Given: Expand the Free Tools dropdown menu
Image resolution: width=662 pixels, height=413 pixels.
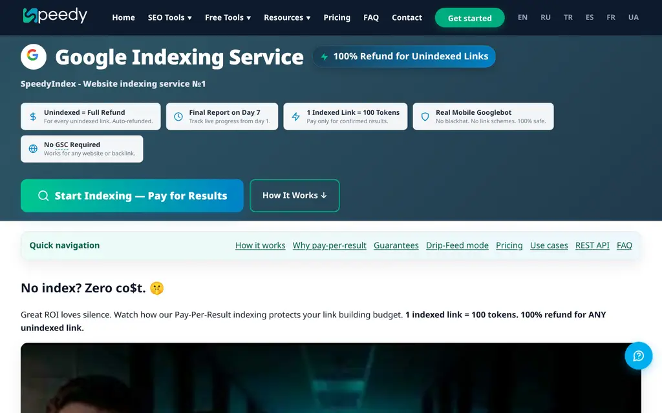Looking at the screenshot, I should pyautogui.click(x=228, y=17).
